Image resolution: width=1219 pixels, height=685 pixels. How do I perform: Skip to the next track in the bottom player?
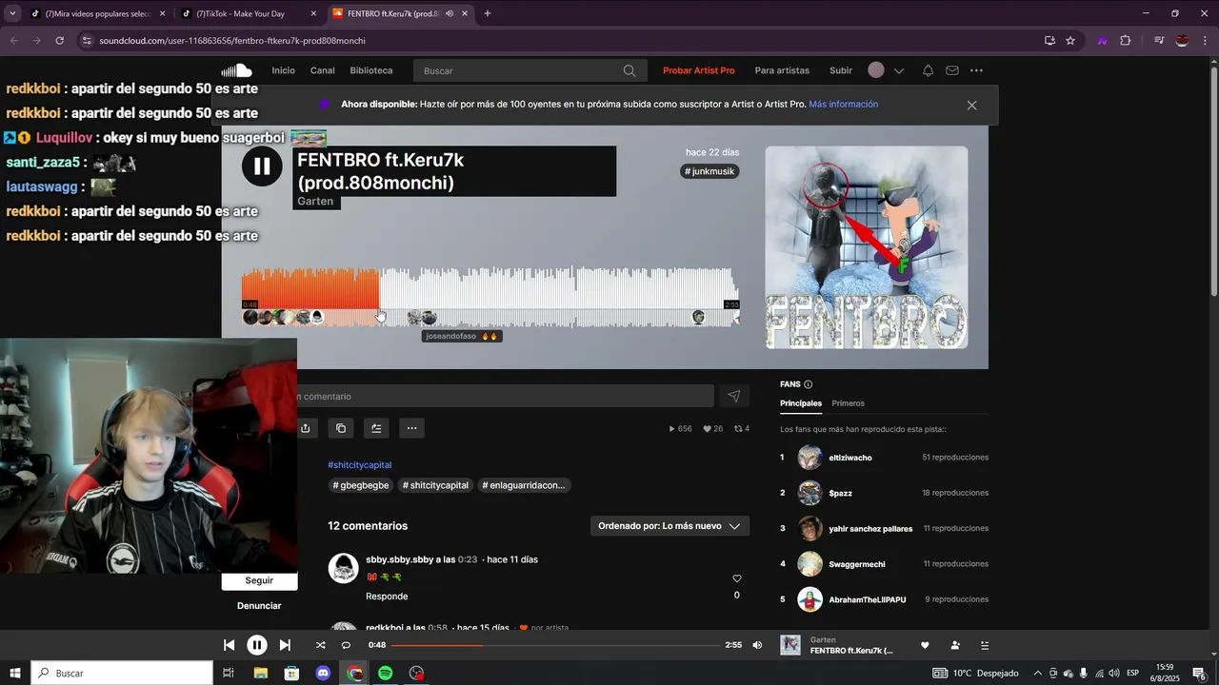tap(285, 645)
